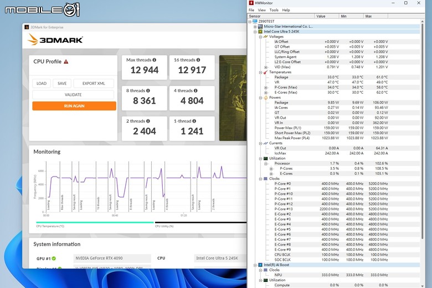Click the EXPORT XML button

(x=94, y=83)
